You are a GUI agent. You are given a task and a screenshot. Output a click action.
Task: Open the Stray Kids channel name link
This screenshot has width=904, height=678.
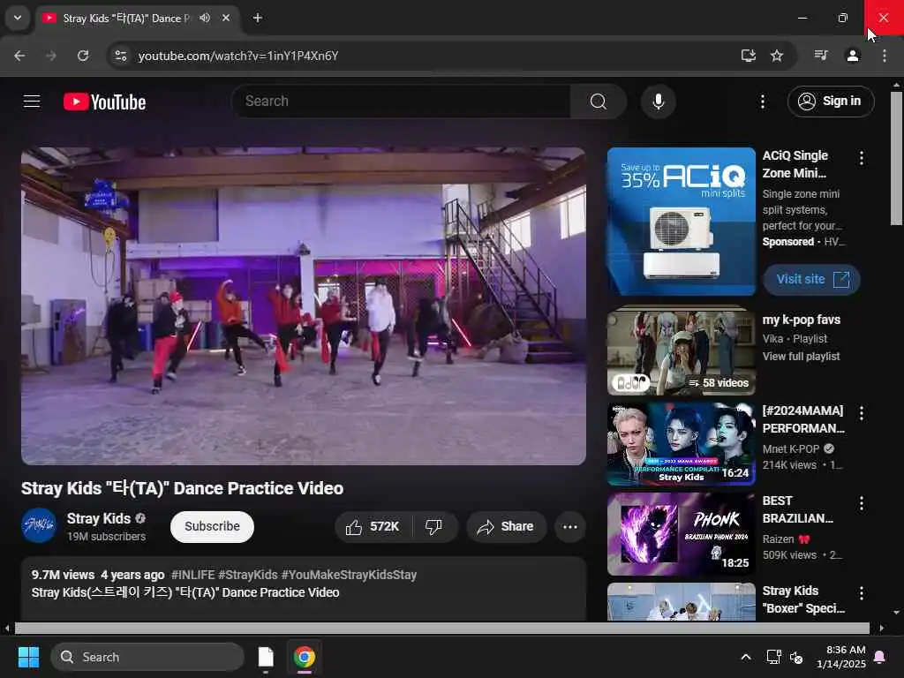coord(99,518)
